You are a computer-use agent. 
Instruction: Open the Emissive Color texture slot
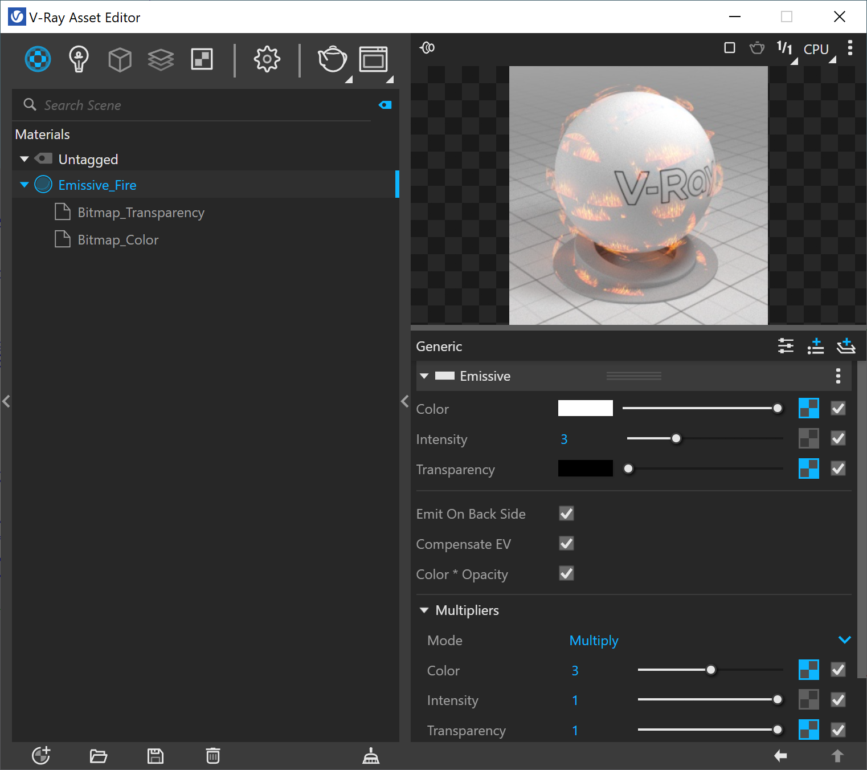point(809,408)
